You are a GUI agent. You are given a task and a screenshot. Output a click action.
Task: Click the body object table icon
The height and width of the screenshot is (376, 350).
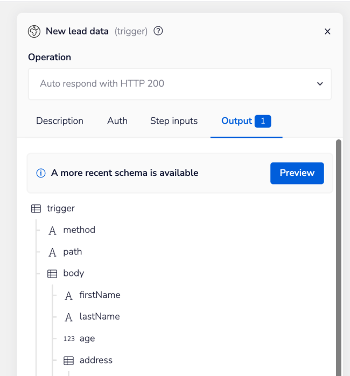tap(52, 274)
